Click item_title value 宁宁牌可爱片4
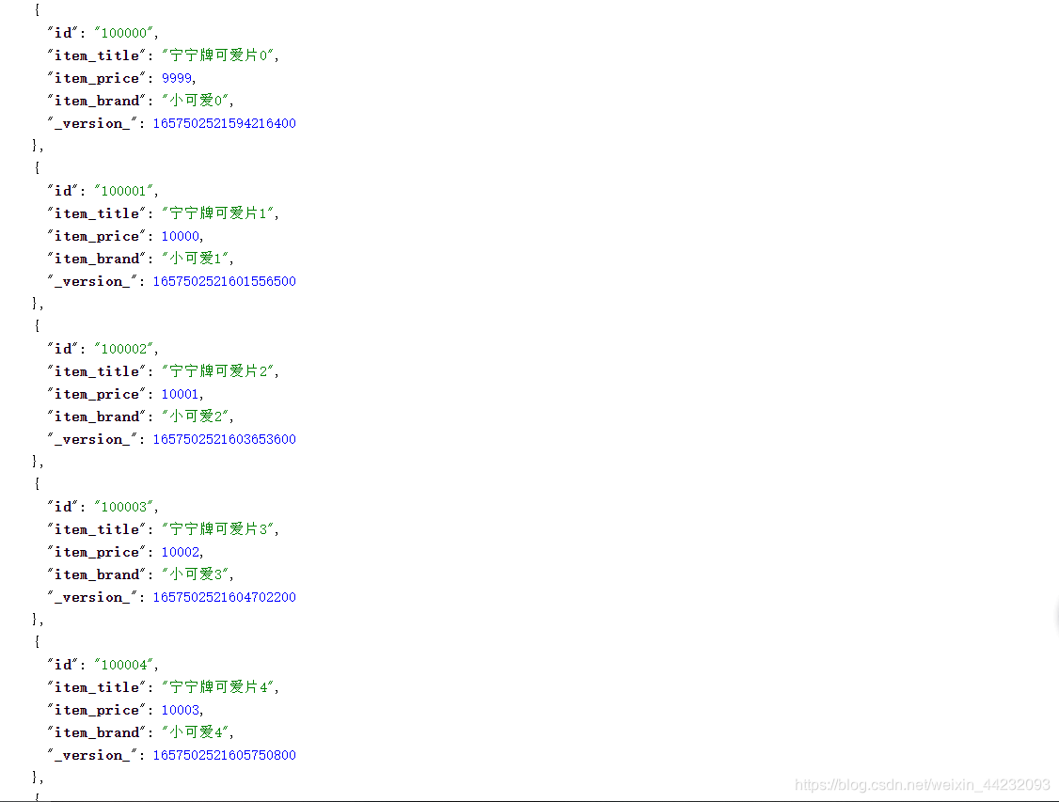The width and height of the screenshot is (1059, 802). click(218, 687)
